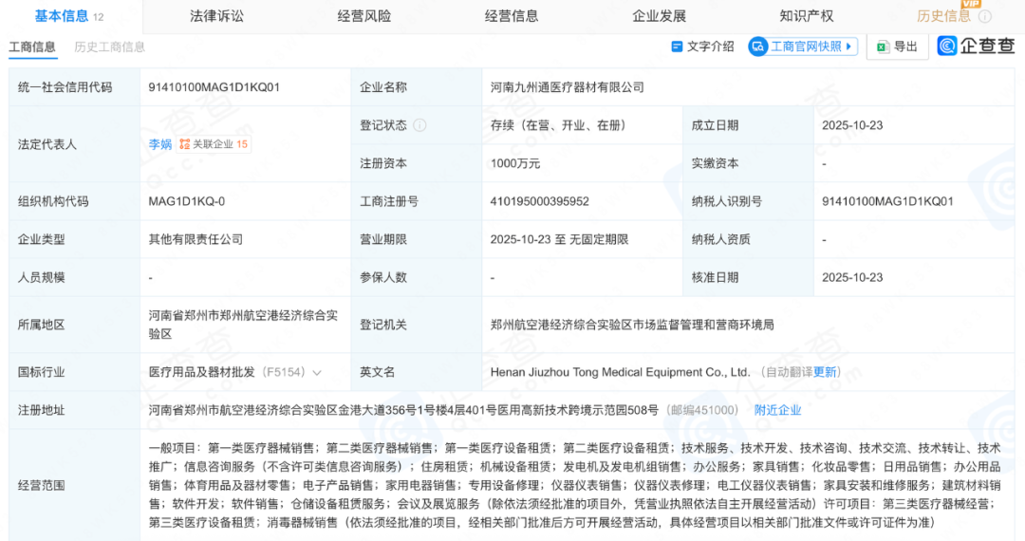This screenshot has width=1025, height=541.
Task: Click info icon next to 历史信息
Action: [x=984, y=17]
